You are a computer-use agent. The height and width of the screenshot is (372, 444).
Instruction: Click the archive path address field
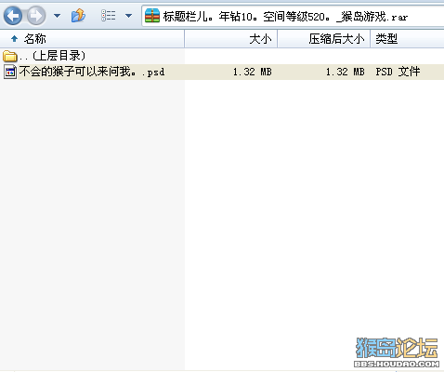coord(293,16)
